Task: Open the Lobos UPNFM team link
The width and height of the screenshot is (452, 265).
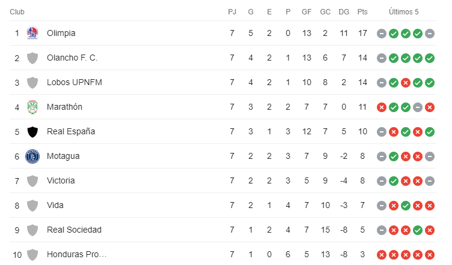Action: click(x=75, y=83)
